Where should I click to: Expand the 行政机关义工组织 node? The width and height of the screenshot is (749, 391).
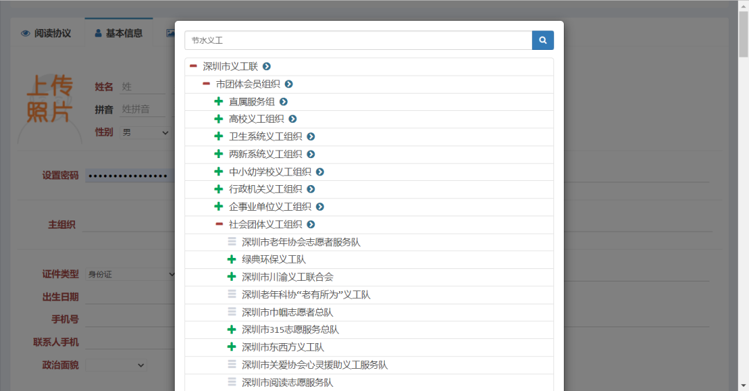coord(218,189)
